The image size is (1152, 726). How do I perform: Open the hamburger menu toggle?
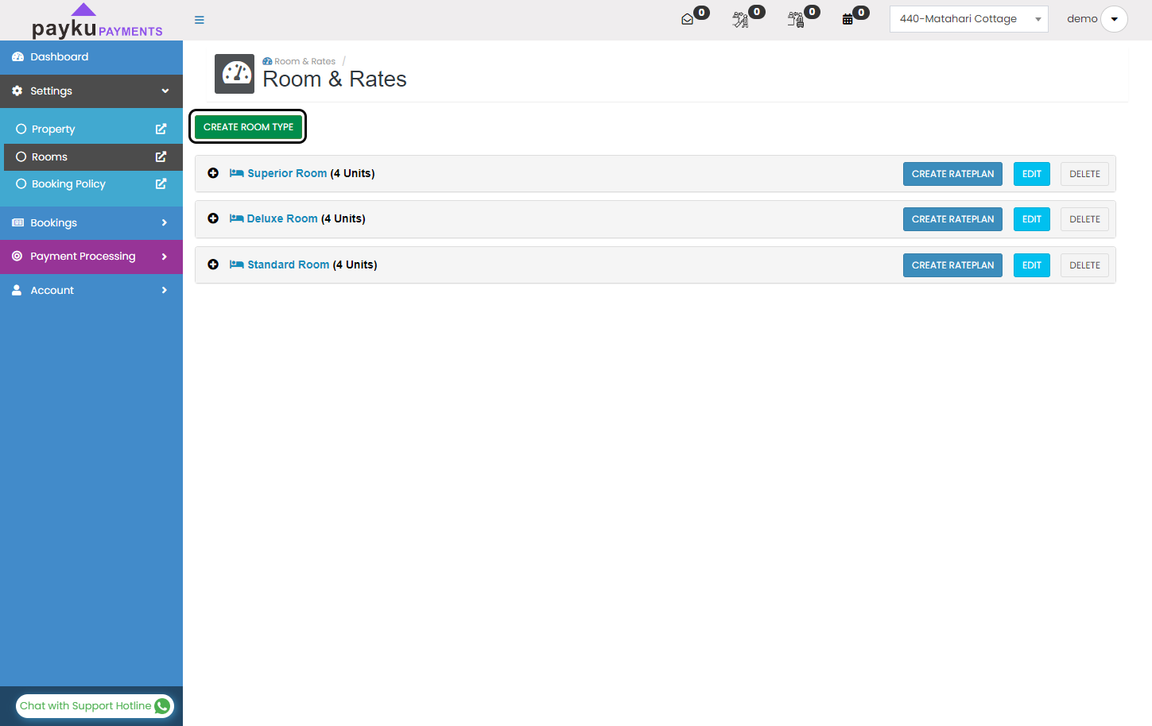click(200, 20)
